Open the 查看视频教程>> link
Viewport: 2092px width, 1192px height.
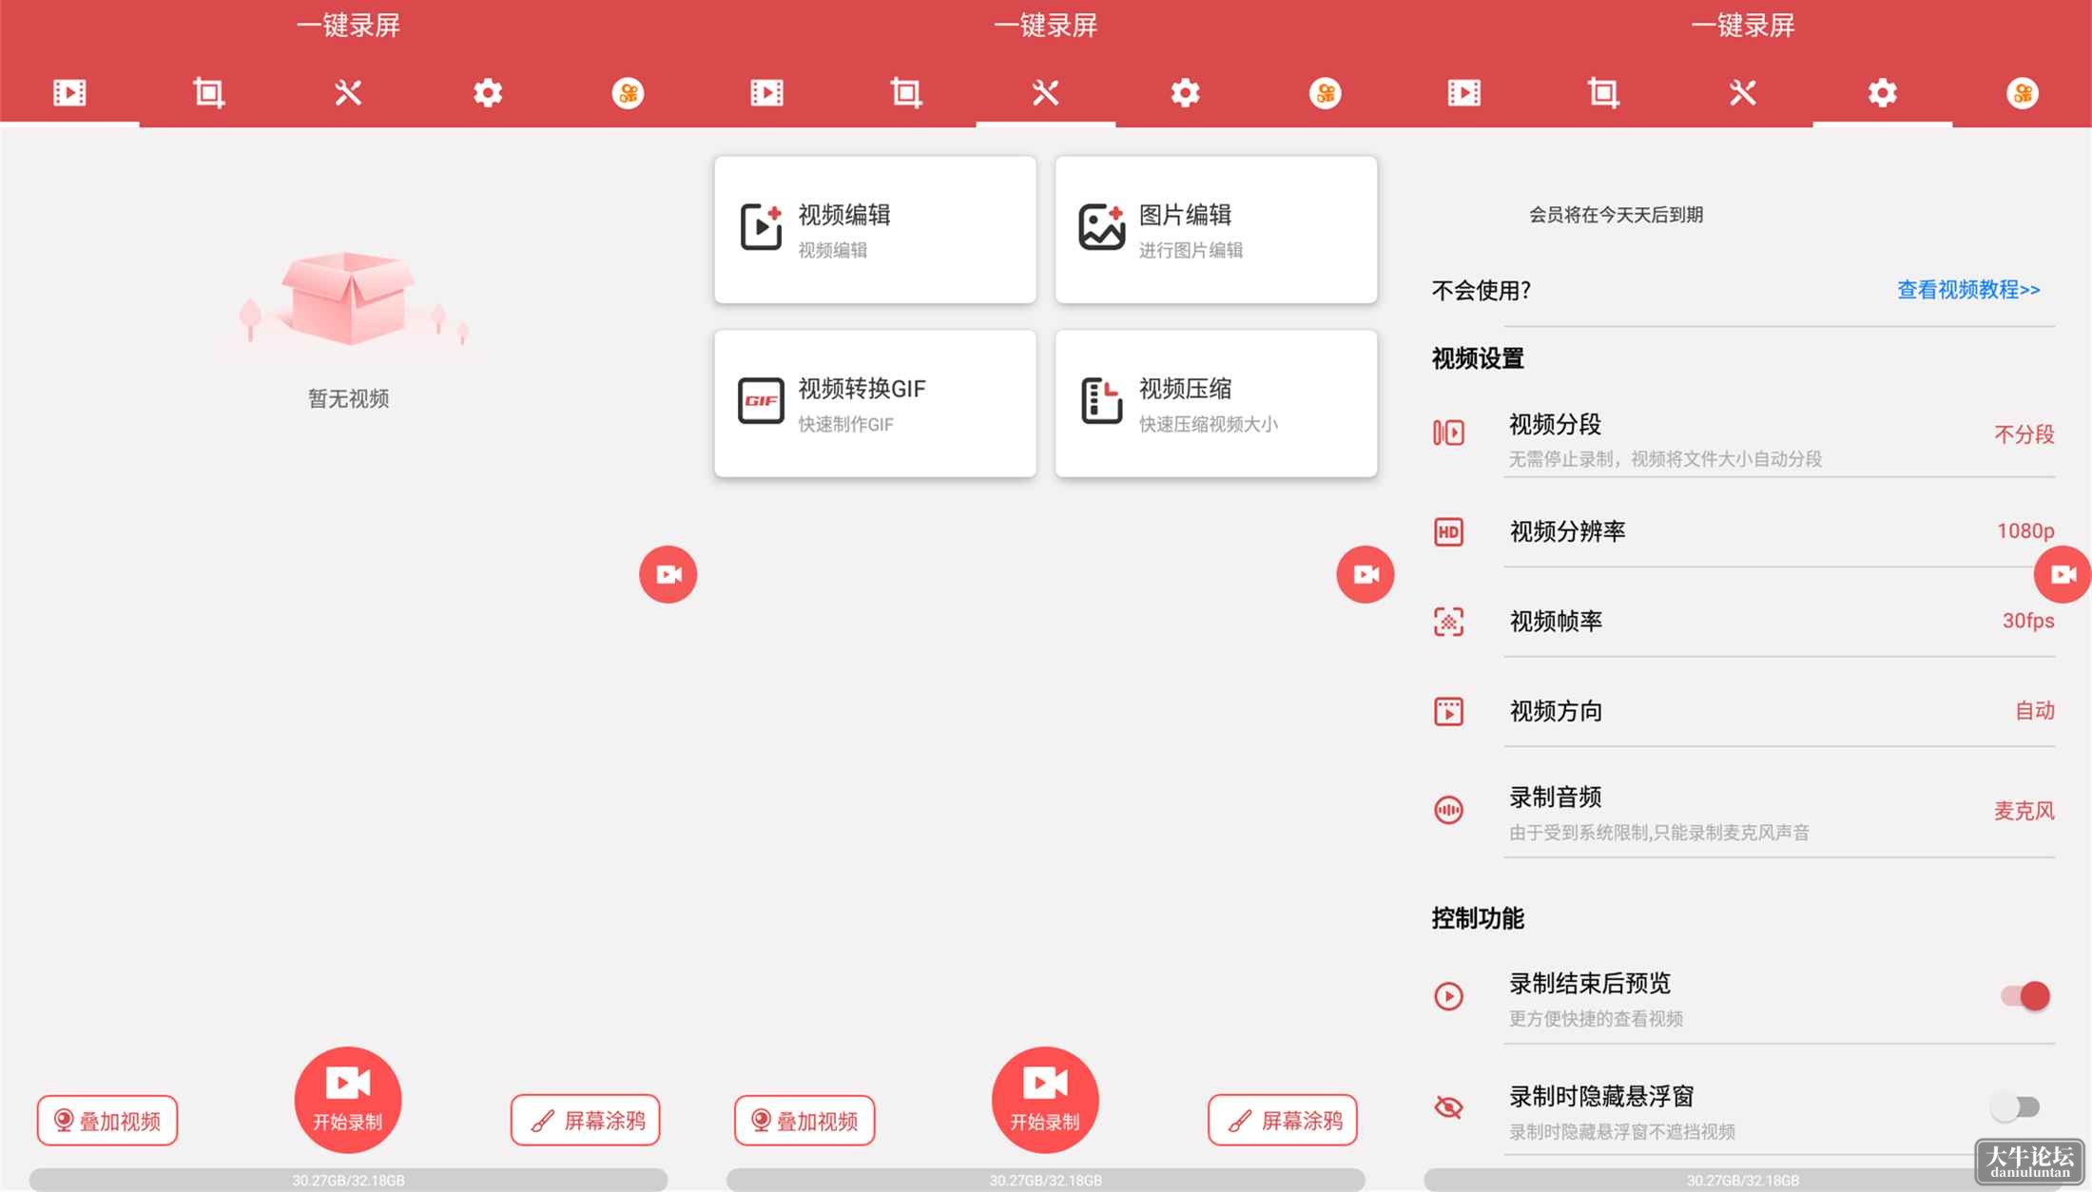[1968, 290]
